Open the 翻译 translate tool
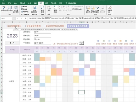Viewport: 136px width, 102px height. pos(49,8)
